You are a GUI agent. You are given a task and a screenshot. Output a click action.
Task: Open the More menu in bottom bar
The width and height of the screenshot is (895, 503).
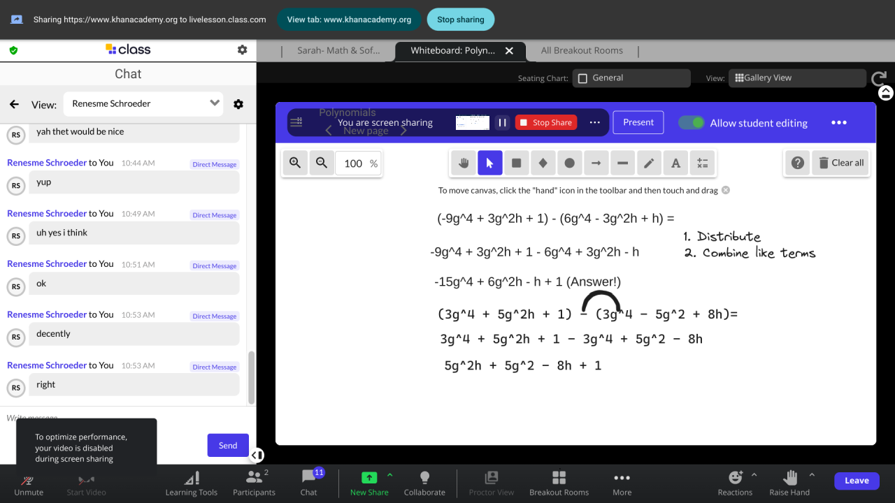622,483
